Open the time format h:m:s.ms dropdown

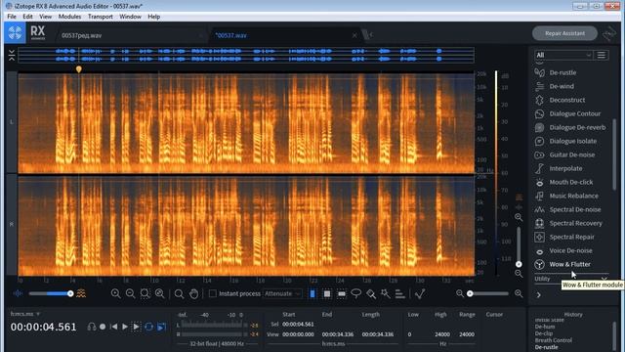tap(25, 314)
